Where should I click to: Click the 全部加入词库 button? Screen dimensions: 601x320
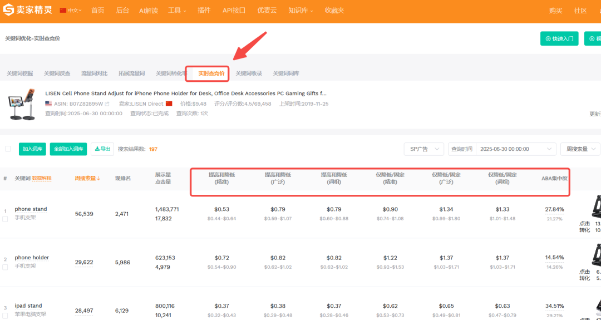click(x=68, y=149)
